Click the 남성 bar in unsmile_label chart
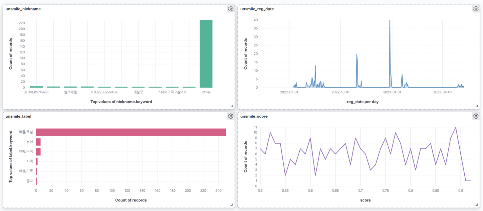The image size is (483, 211). [x=38, y=142]
